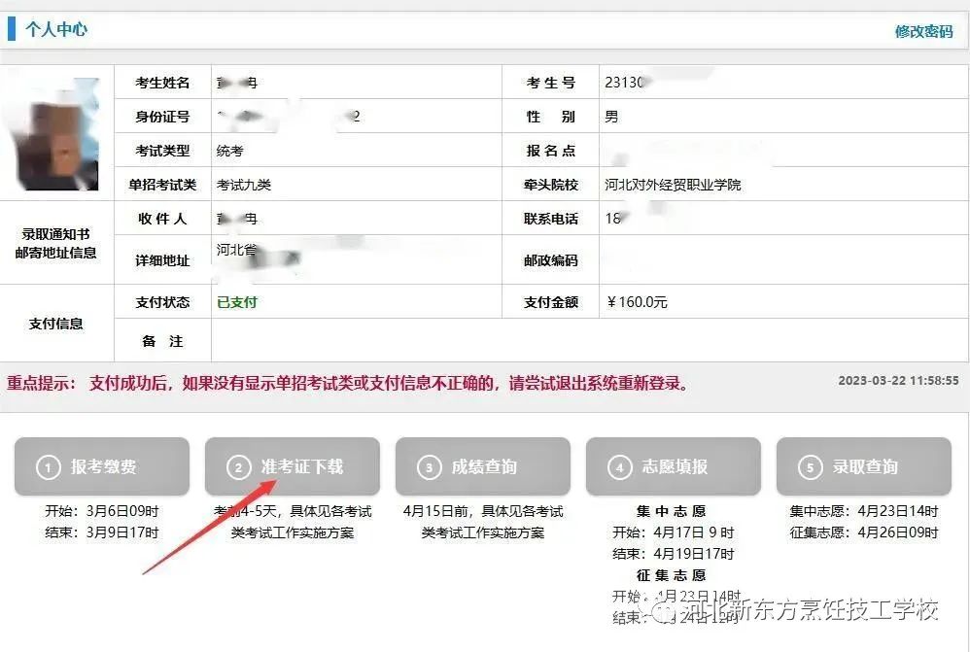
Task: Click the circled number 1 step icon
Action: click(x=49, y=467)
